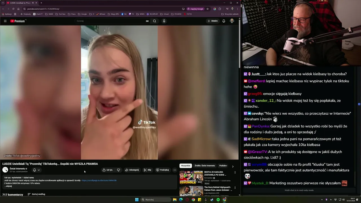
Task: Show hidden system tray icons
Action: point(322,200)
